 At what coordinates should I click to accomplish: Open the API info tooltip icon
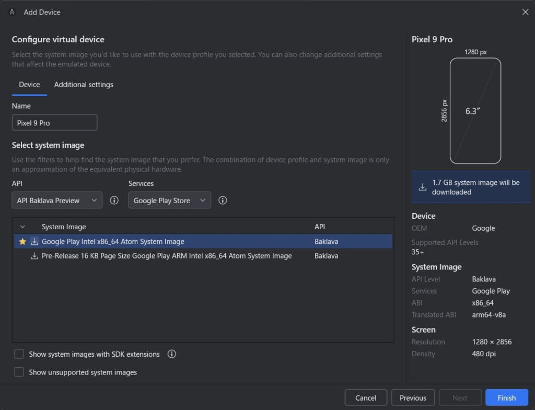pos(114,200)
